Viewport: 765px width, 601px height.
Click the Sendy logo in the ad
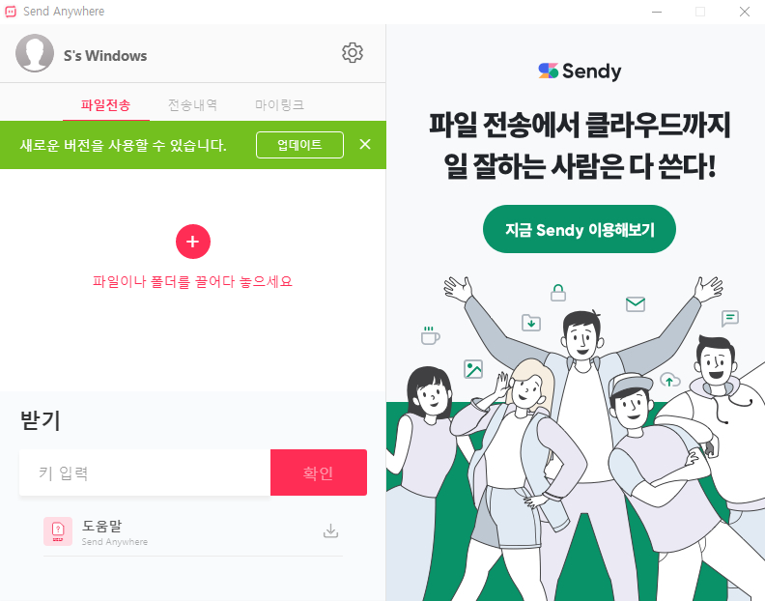click(580, 72)
